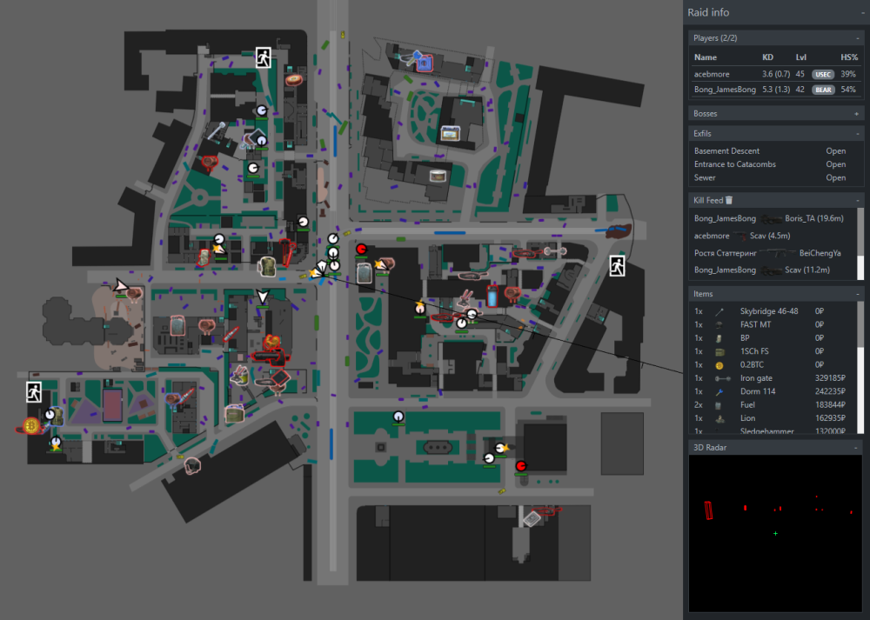Collapse the 3D Radar section

click(856, 448)
